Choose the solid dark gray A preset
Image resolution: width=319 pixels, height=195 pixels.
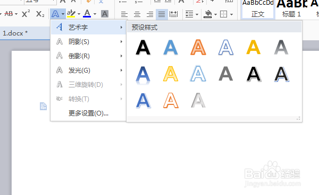coord(226,74)
